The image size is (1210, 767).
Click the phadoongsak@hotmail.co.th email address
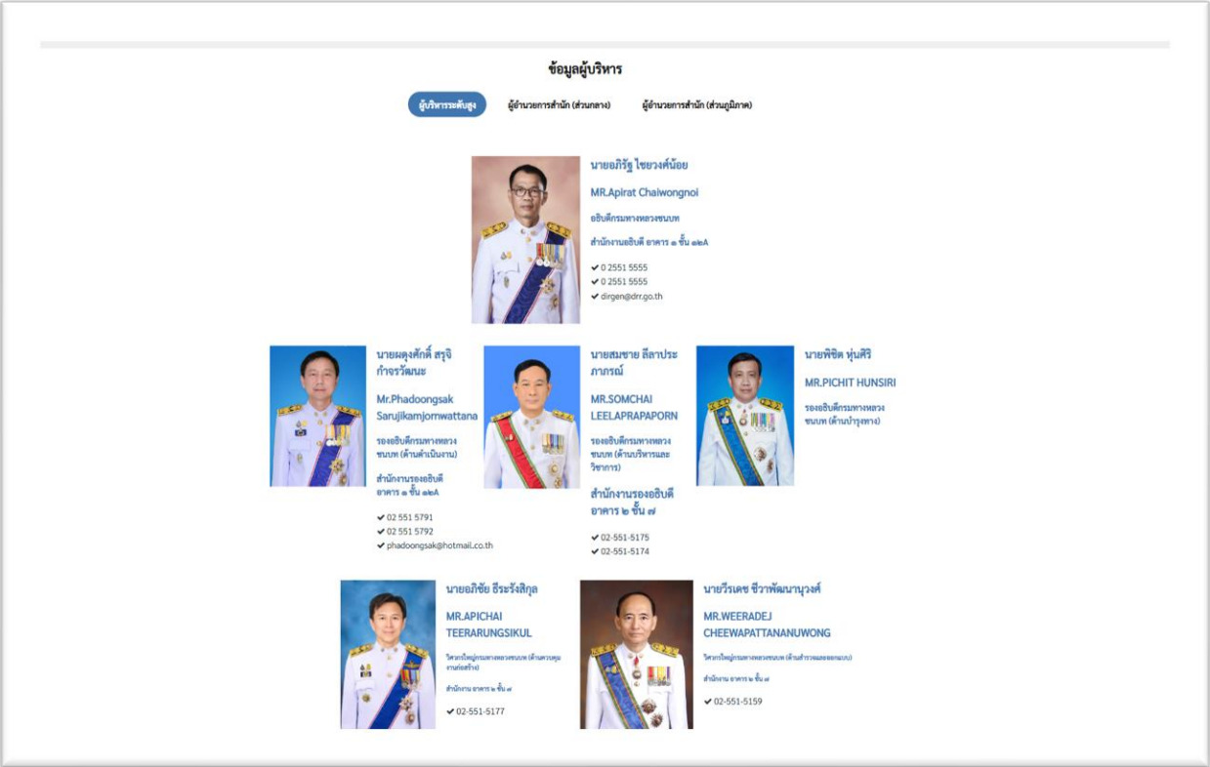439,546
